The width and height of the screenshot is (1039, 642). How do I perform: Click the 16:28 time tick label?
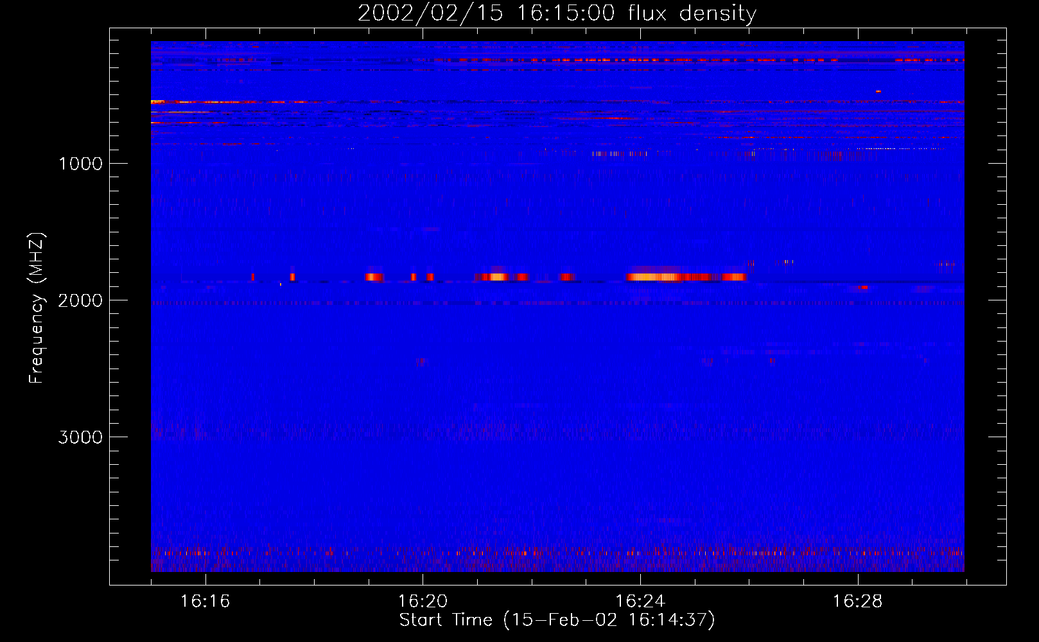tap(857, 602)
